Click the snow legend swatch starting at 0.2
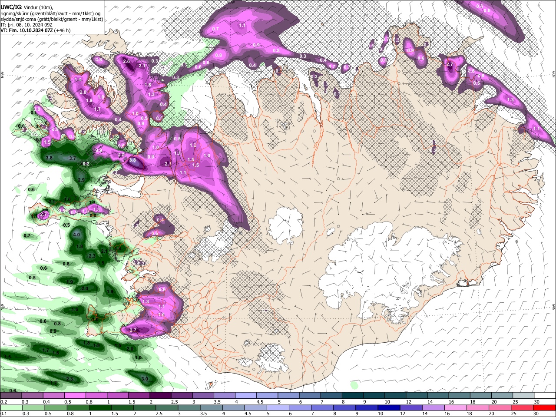The image size is (556, 417). pyautogui.click(x=11, y=396)
